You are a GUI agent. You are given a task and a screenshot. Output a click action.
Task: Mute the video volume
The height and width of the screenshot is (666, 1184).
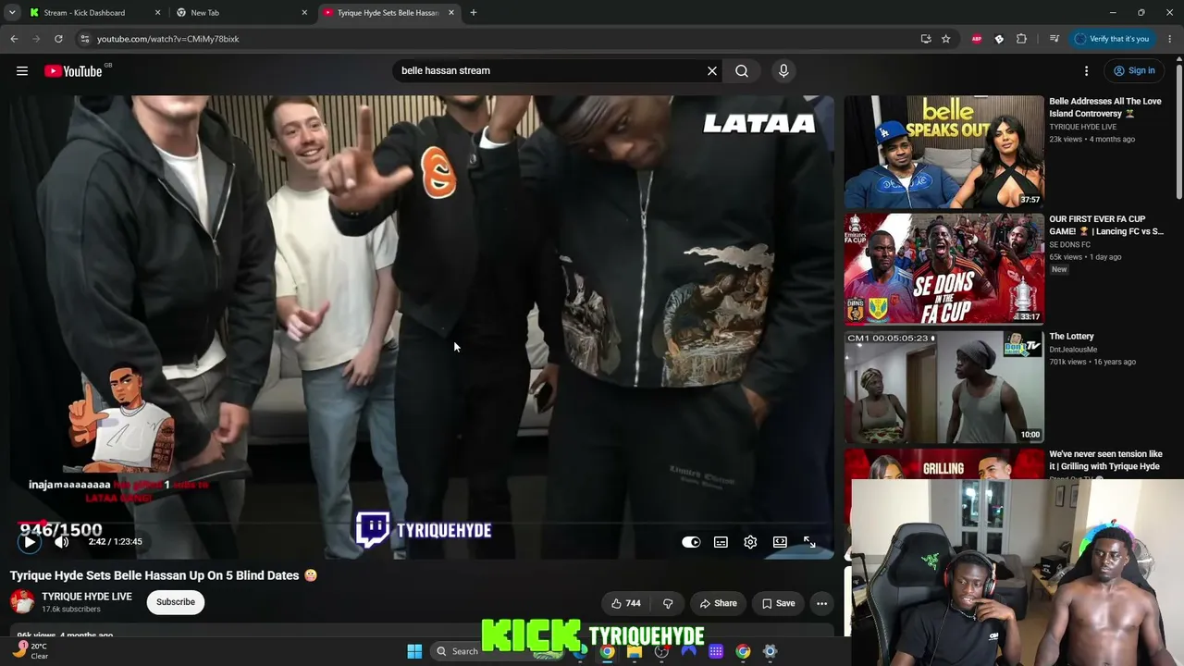61,542
